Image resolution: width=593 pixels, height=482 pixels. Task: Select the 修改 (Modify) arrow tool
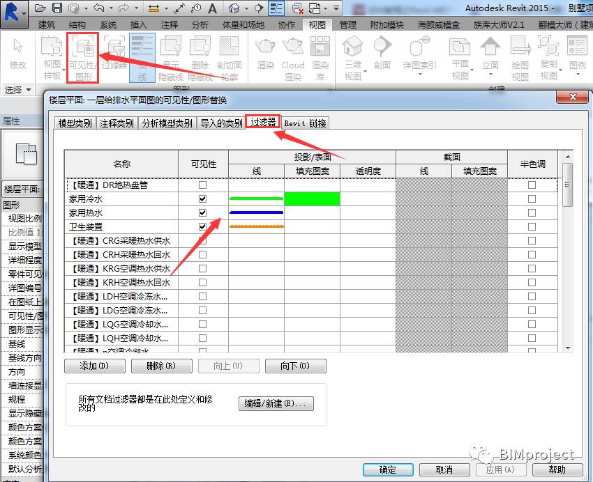[17, 53]
